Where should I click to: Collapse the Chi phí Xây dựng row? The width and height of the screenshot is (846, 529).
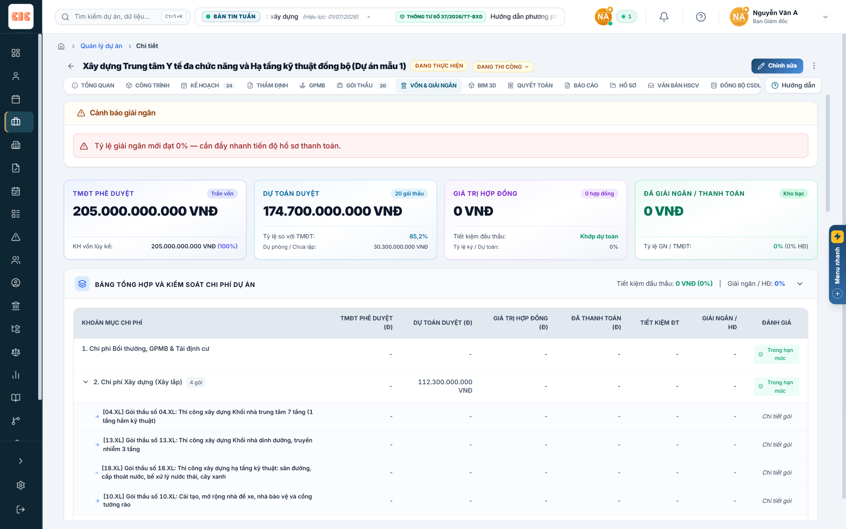click(86, 382)
